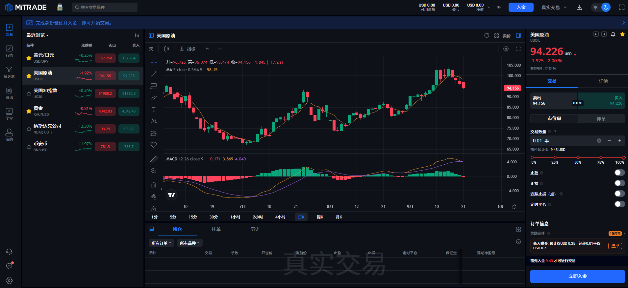The height and width of the screenshot is (288, 628).
Task: Click the Buy 94.226 button
Action: click(x=601, y=101)
